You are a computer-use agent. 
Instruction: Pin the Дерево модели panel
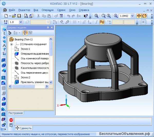click(48, 28)
